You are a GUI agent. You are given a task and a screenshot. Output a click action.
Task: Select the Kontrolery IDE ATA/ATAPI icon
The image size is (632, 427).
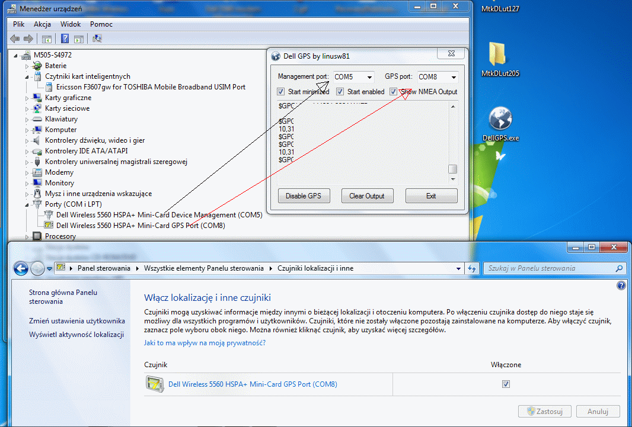(37, 152)
